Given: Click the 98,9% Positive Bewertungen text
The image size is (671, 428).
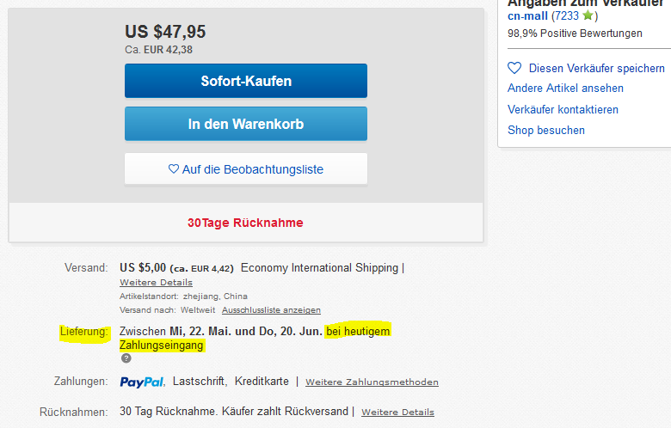Looking at the screenshot, I should point(575,34).
